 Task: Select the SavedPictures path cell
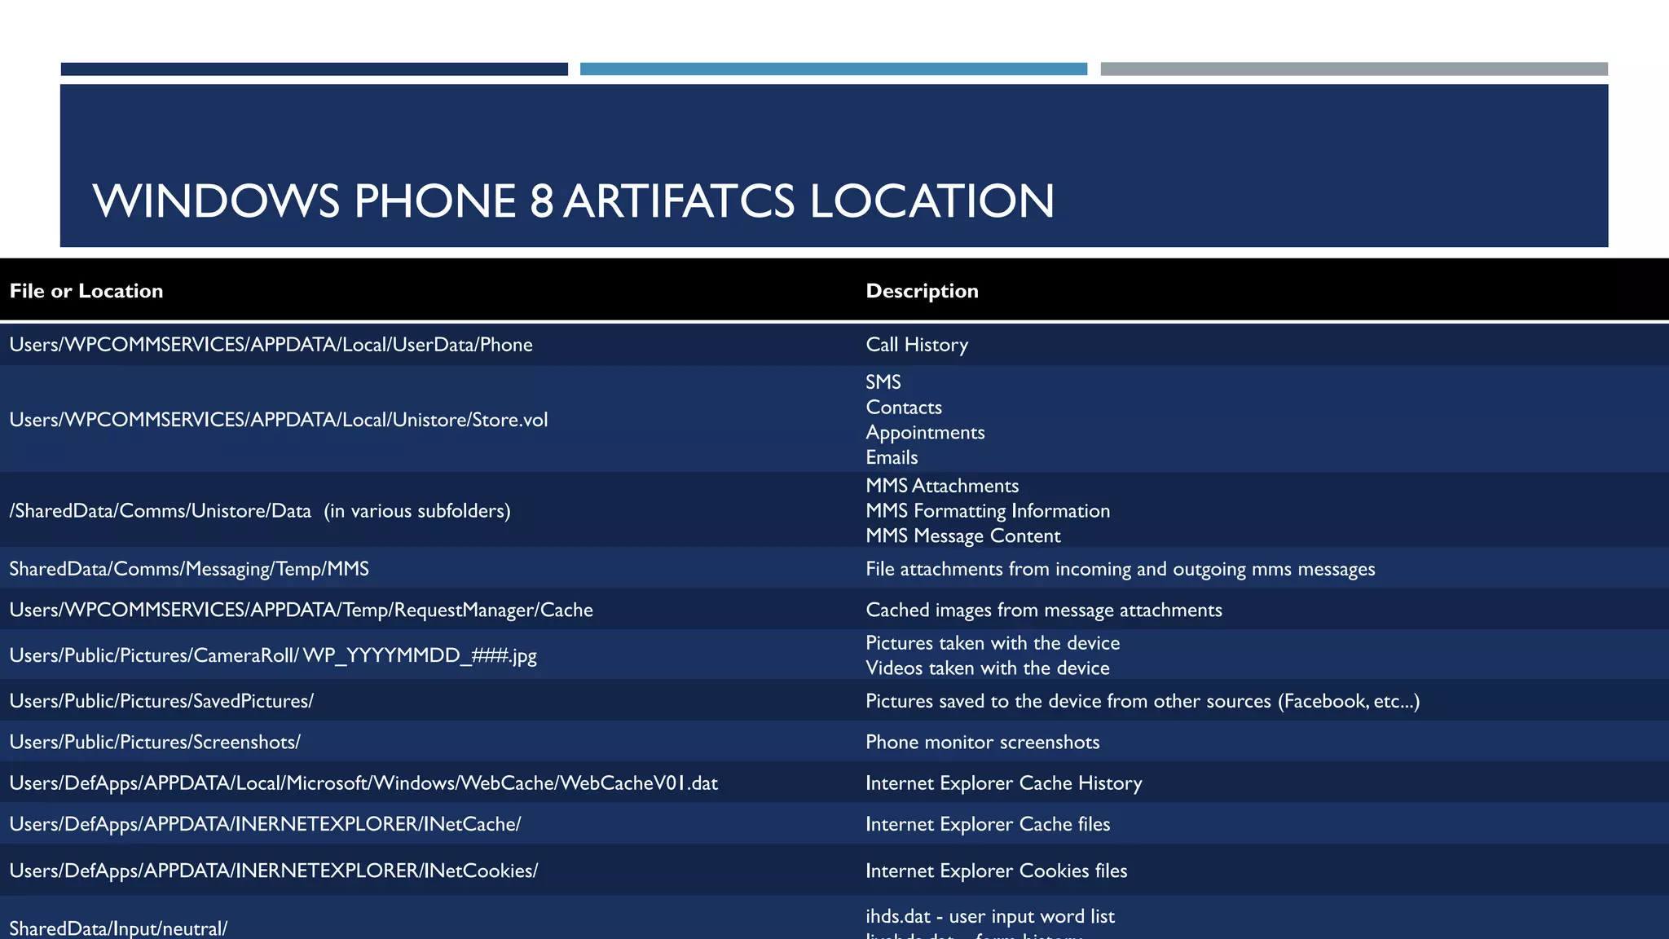click(x=161, y=701)
